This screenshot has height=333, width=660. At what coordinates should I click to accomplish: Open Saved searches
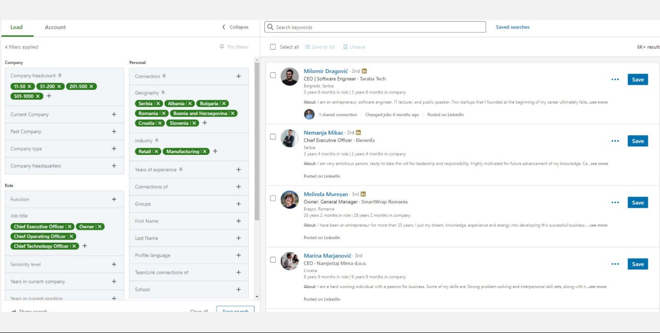[513, 27]
